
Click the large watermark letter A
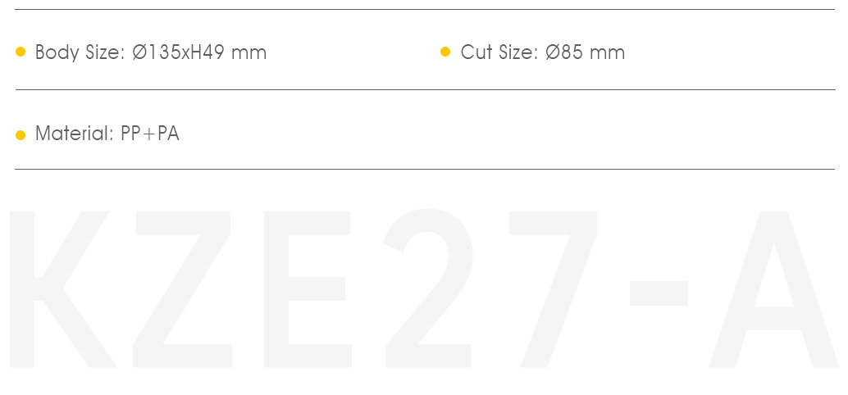[x=774, y=289]
